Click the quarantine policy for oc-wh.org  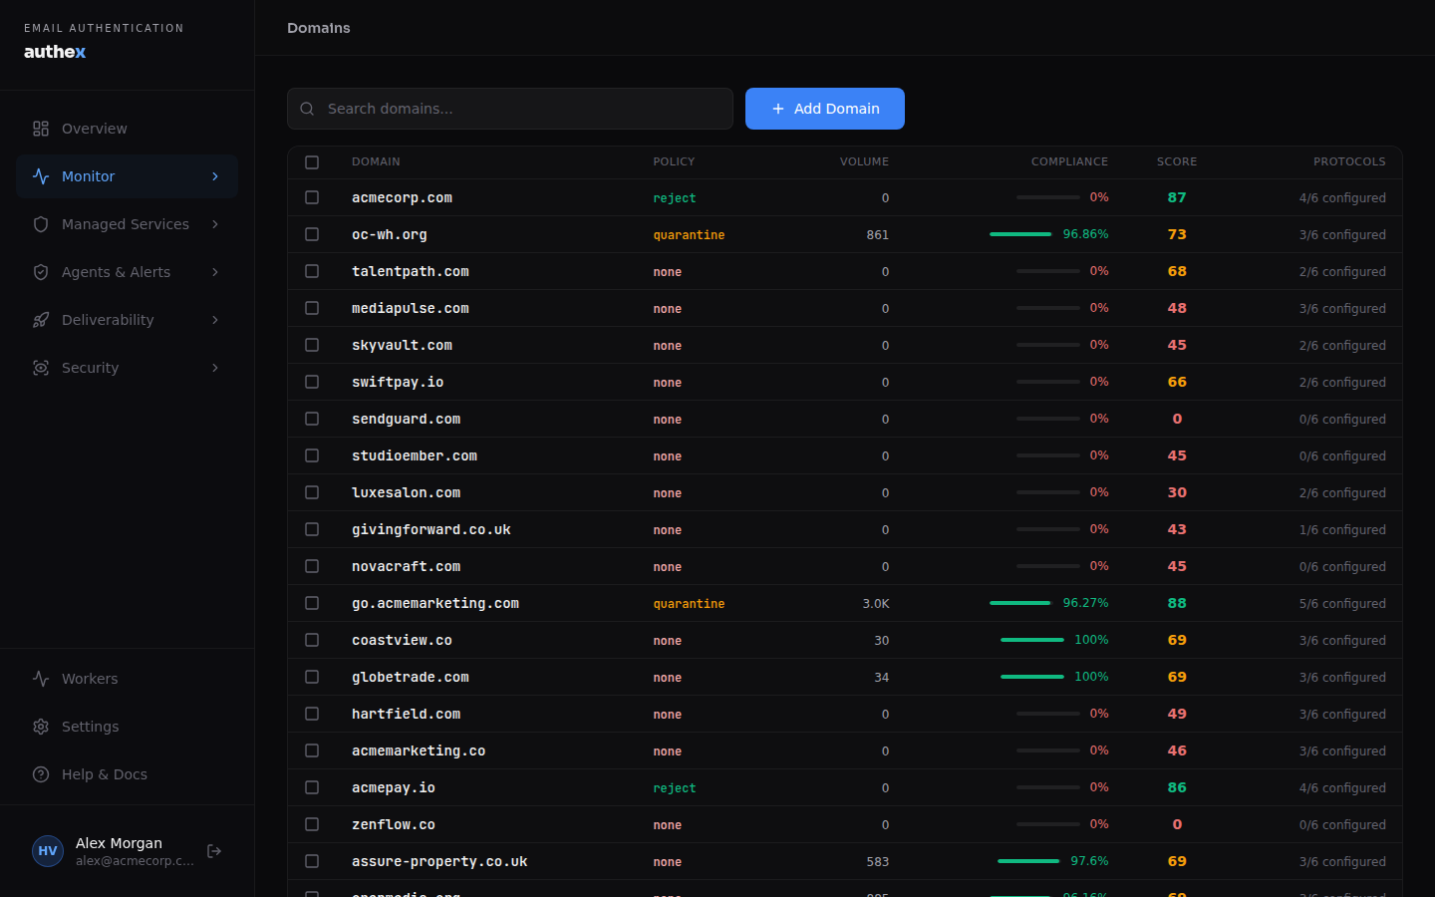689,235
